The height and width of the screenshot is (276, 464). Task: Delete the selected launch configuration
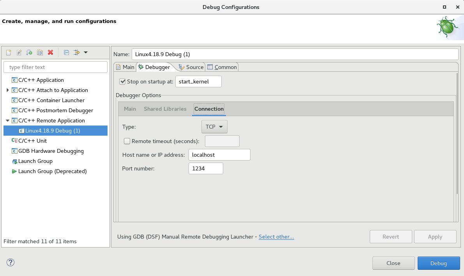pos(50,52)
